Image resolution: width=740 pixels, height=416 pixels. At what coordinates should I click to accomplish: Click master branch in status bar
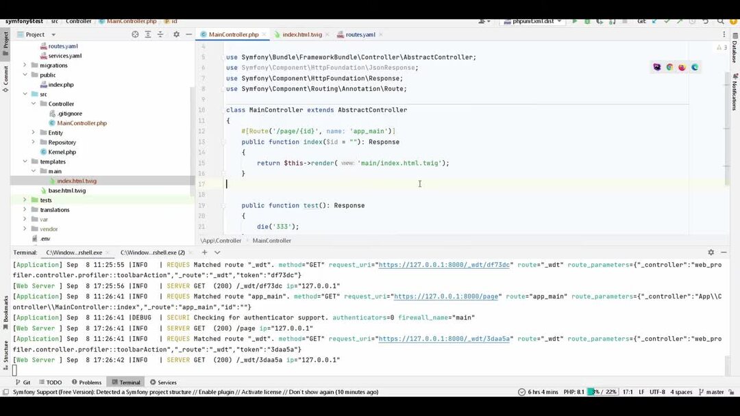click(x=711, y=392)
